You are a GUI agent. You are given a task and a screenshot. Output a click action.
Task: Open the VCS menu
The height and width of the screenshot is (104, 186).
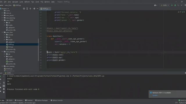pos(42,2)
